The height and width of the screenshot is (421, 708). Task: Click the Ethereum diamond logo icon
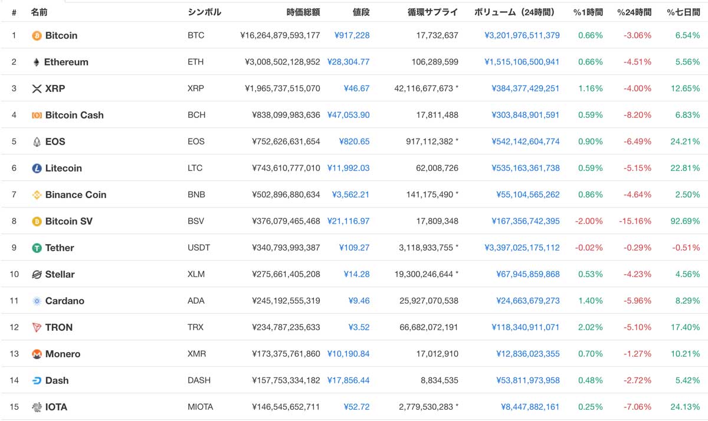[37, 62]
